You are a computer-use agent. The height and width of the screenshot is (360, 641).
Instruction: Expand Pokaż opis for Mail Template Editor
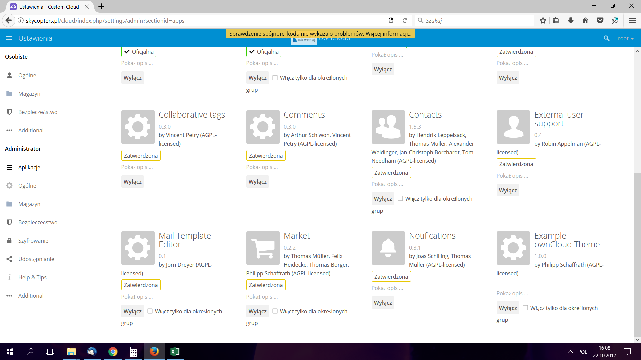pyautogui.click(x=137, y=297)
